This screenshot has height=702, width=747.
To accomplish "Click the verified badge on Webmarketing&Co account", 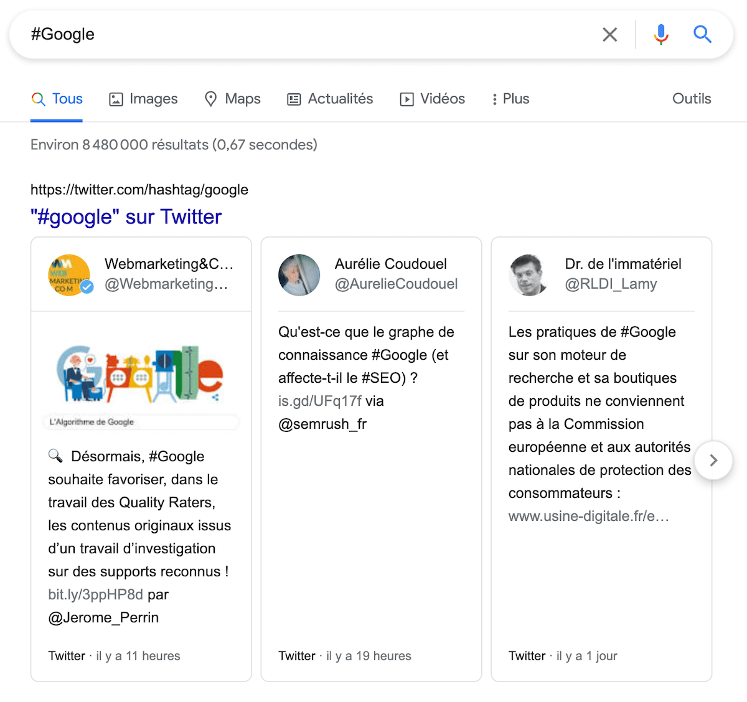I will tap(87, 288).
